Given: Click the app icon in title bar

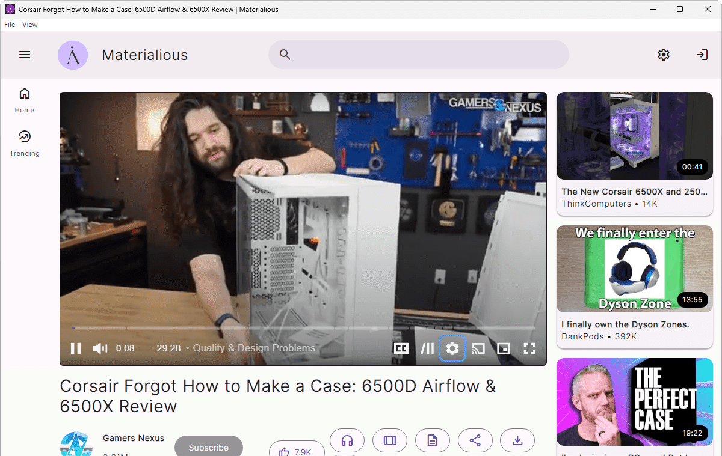Looking at the screenshot, I should pos(10,9).
